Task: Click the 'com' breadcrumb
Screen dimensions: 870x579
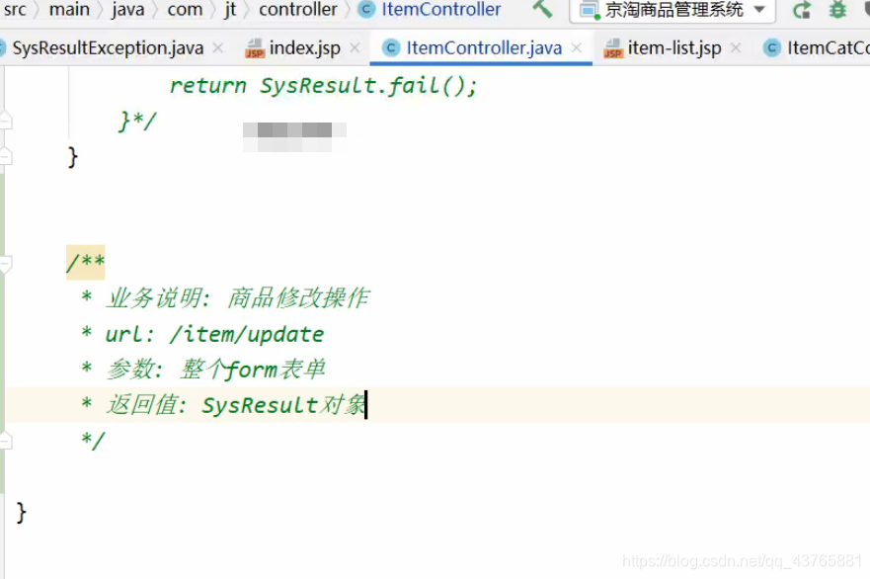Action: pos(185,10)
